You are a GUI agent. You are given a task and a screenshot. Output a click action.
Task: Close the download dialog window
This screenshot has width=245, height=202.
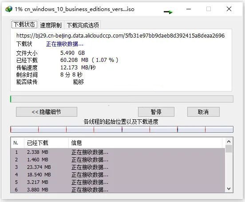click(x=229, y=9)
